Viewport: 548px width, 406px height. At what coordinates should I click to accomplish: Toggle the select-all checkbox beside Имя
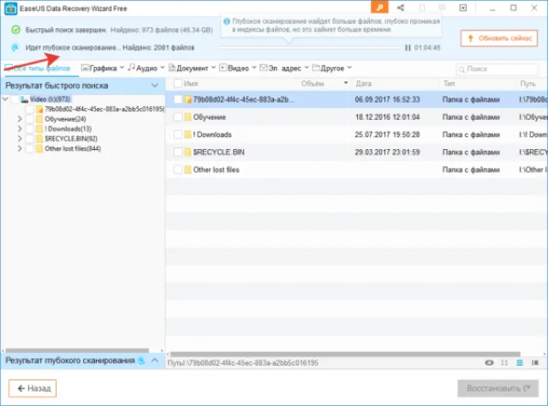178,84
